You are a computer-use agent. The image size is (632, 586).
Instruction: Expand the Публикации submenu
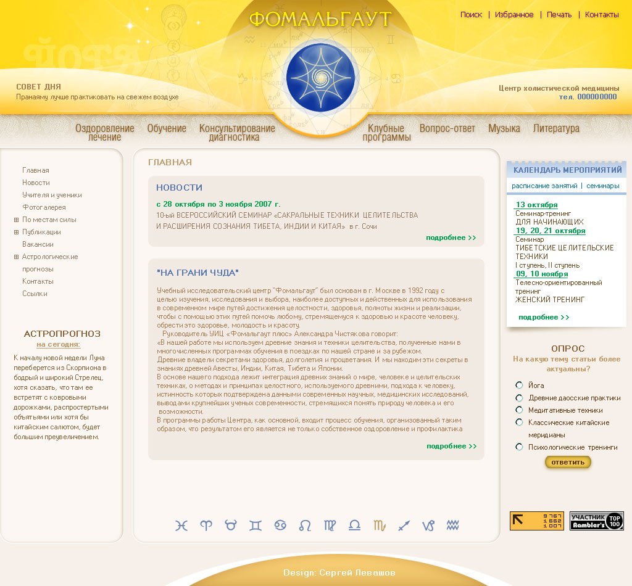point(17,232)
